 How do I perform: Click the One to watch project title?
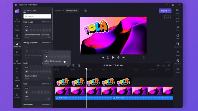click(x=72, y=11)
